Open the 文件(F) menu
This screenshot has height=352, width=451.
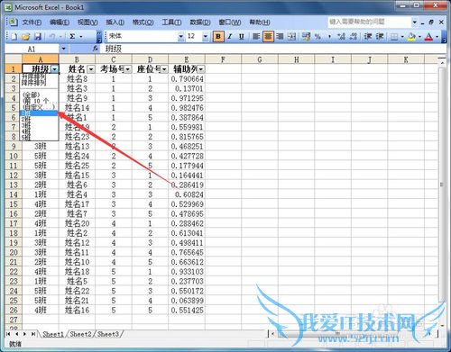(x=32, y=23)
